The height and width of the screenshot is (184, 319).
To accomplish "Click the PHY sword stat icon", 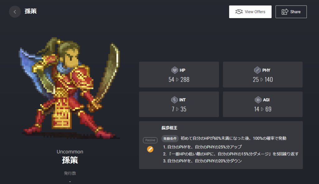I will [257, 70].
